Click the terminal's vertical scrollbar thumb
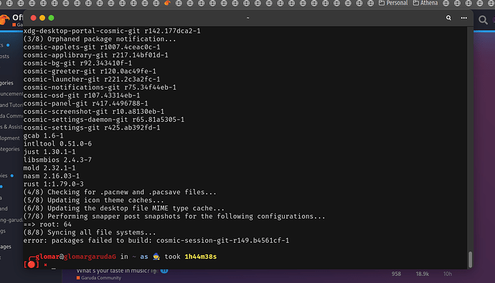495x283 pixels. pyautogui.click(x=470, y=259)
